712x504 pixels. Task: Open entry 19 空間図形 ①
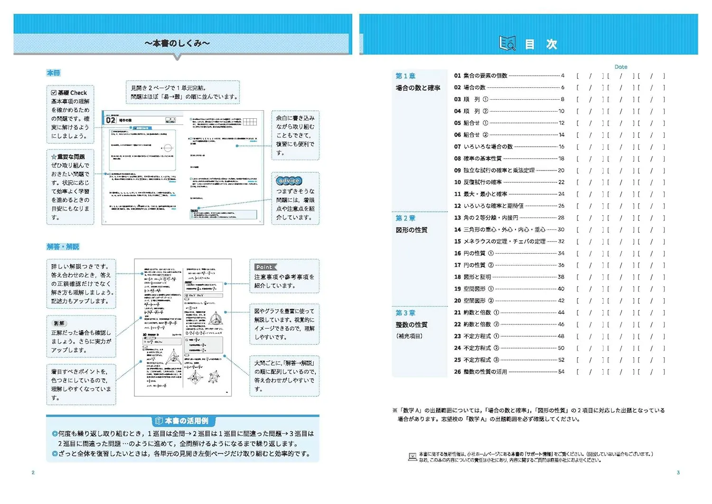[x=509, y=289]
